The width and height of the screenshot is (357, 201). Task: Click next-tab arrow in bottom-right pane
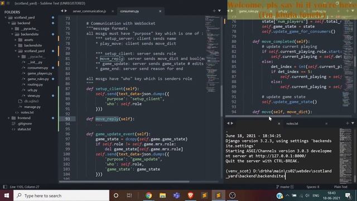pos(232,123)
